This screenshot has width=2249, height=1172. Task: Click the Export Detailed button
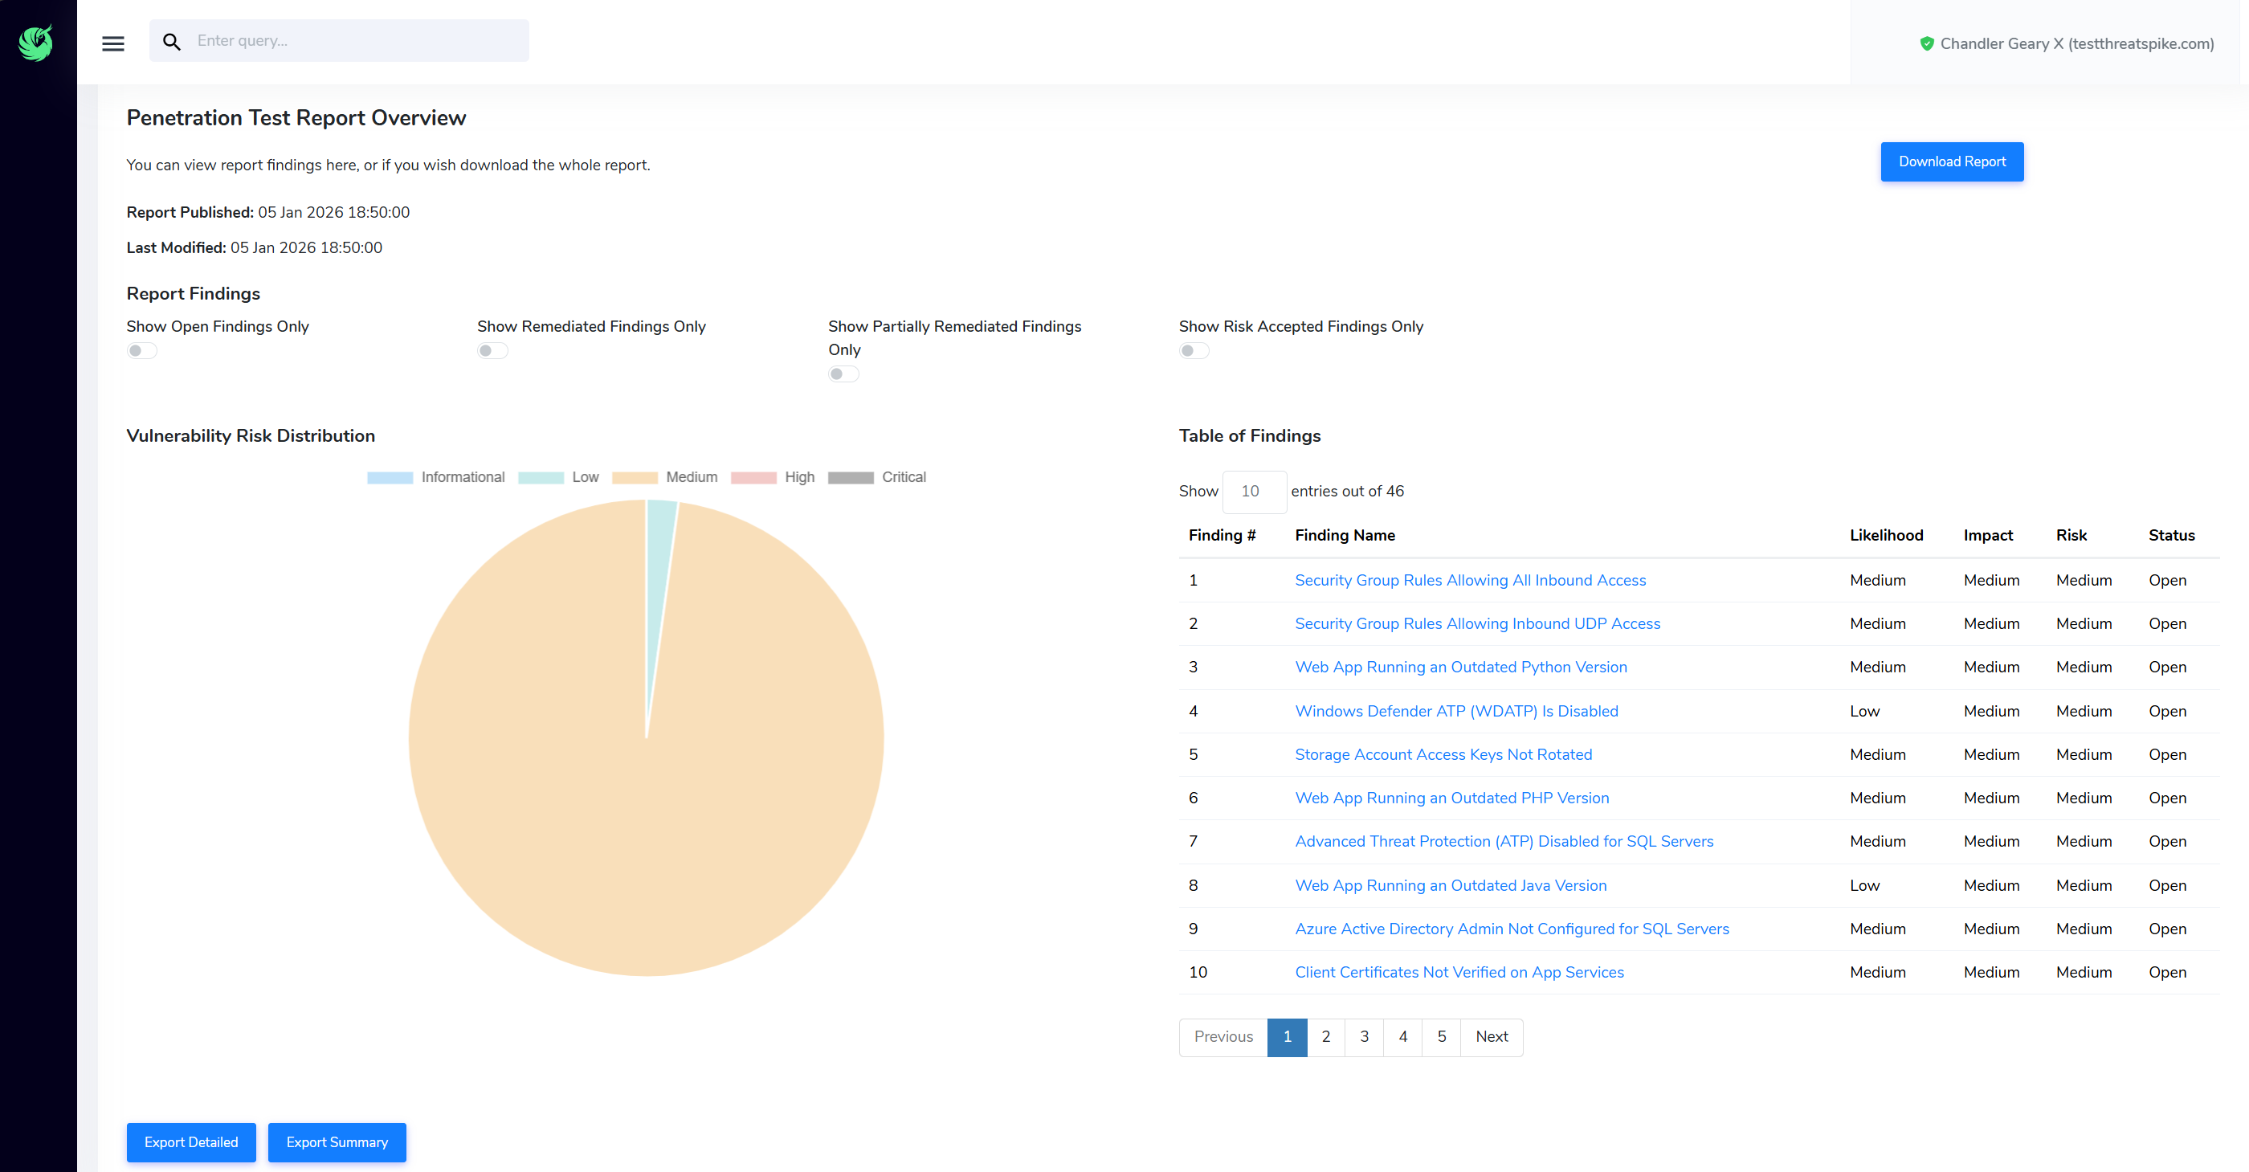(x=190, y=1142)
